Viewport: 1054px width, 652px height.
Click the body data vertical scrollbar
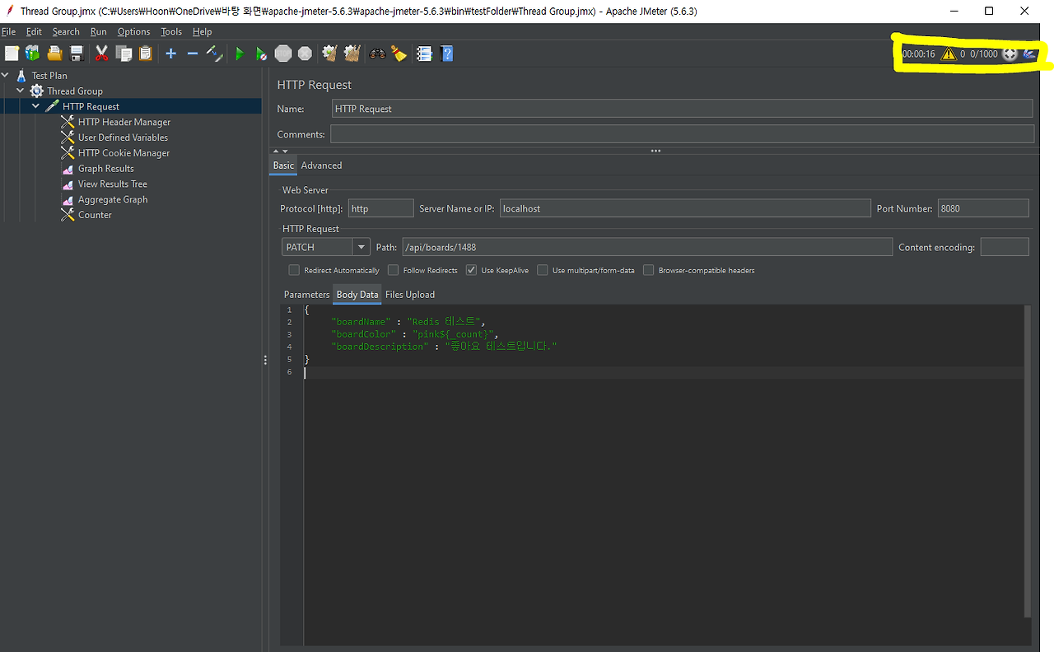pos(1028,461)
